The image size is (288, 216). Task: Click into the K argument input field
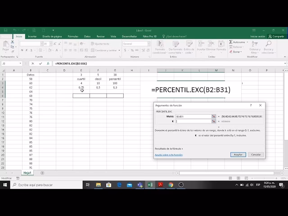193,121
